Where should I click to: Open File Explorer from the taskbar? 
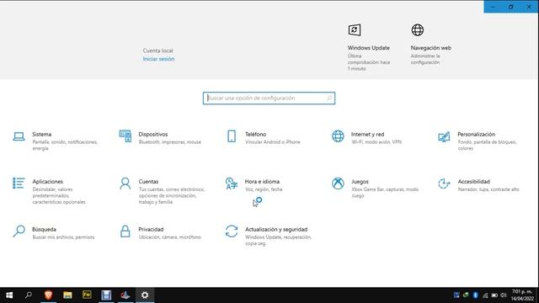(67, 295)
